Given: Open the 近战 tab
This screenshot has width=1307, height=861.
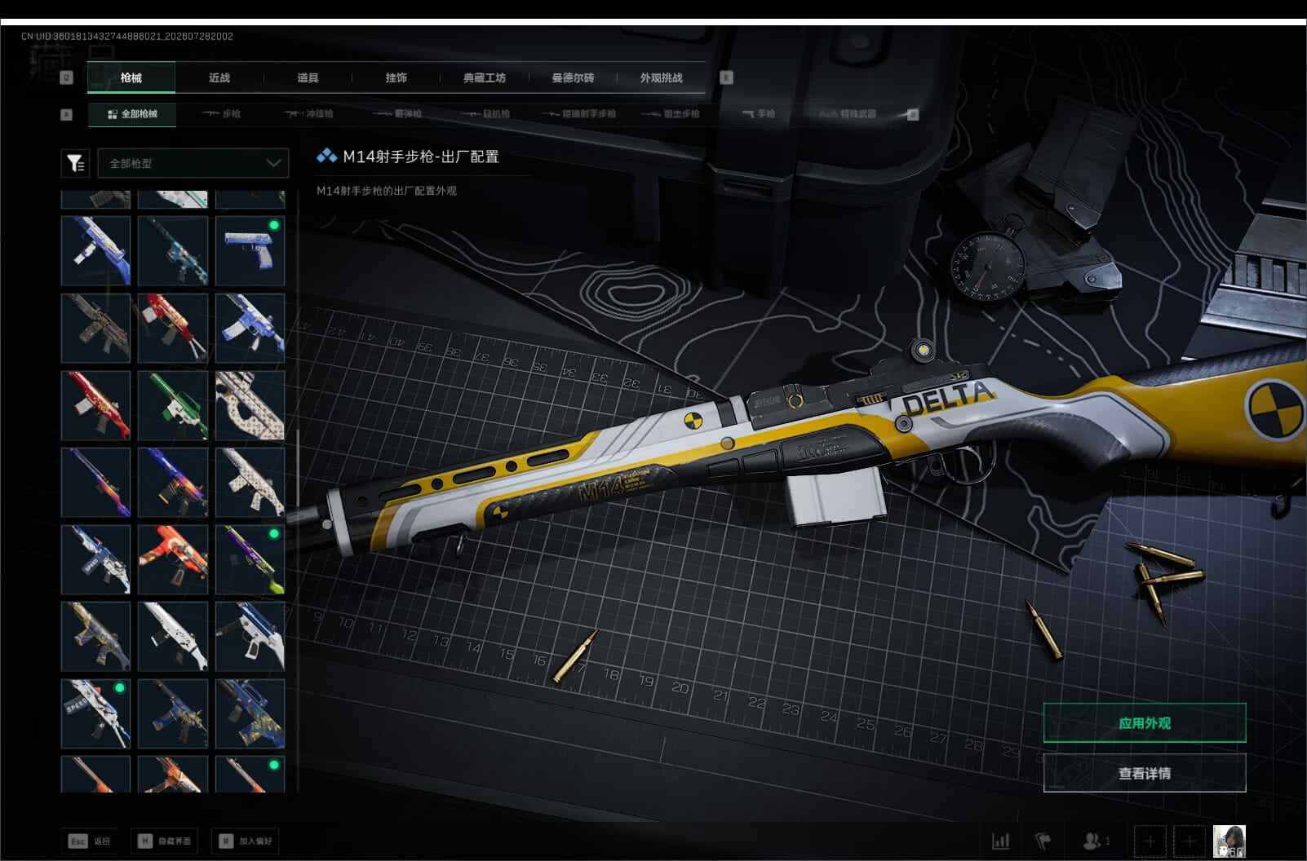Looking at the screenshot, I should tap(219, 77).
